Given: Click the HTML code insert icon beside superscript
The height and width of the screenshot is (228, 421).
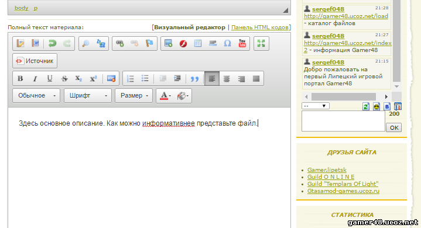Looking at the screenshot, I should point(111,78).
